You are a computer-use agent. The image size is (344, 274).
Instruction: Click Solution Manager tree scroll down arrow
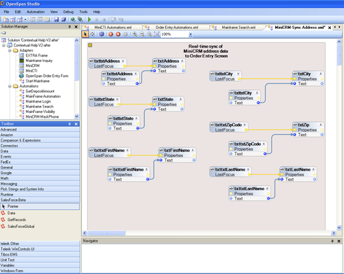[76, 116]
